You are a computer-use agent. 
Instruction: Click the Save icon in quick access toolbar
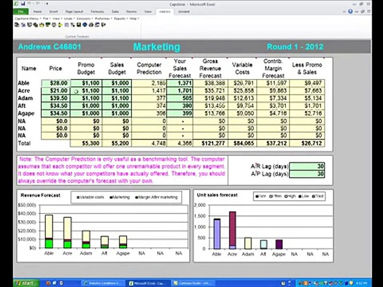click(x=22, y=4)
